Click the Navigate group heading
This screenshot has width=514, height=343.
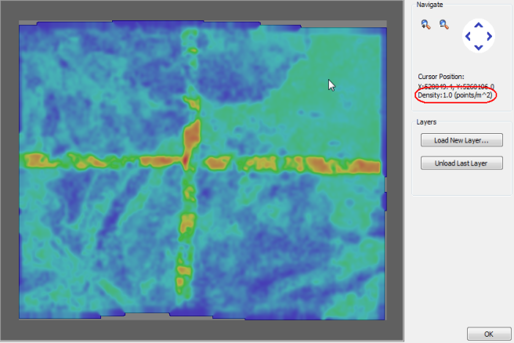[429, 5]
